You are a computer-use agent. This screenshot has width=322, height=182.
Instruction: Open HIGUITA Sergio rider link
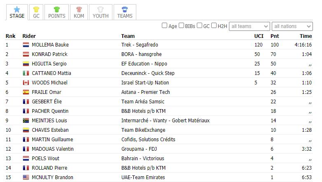tap(49, 64)
